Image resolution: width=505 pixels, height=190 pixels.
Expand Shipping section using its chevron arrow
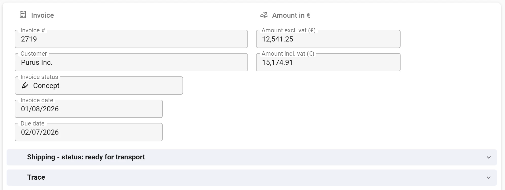click(x=489, y=157)
